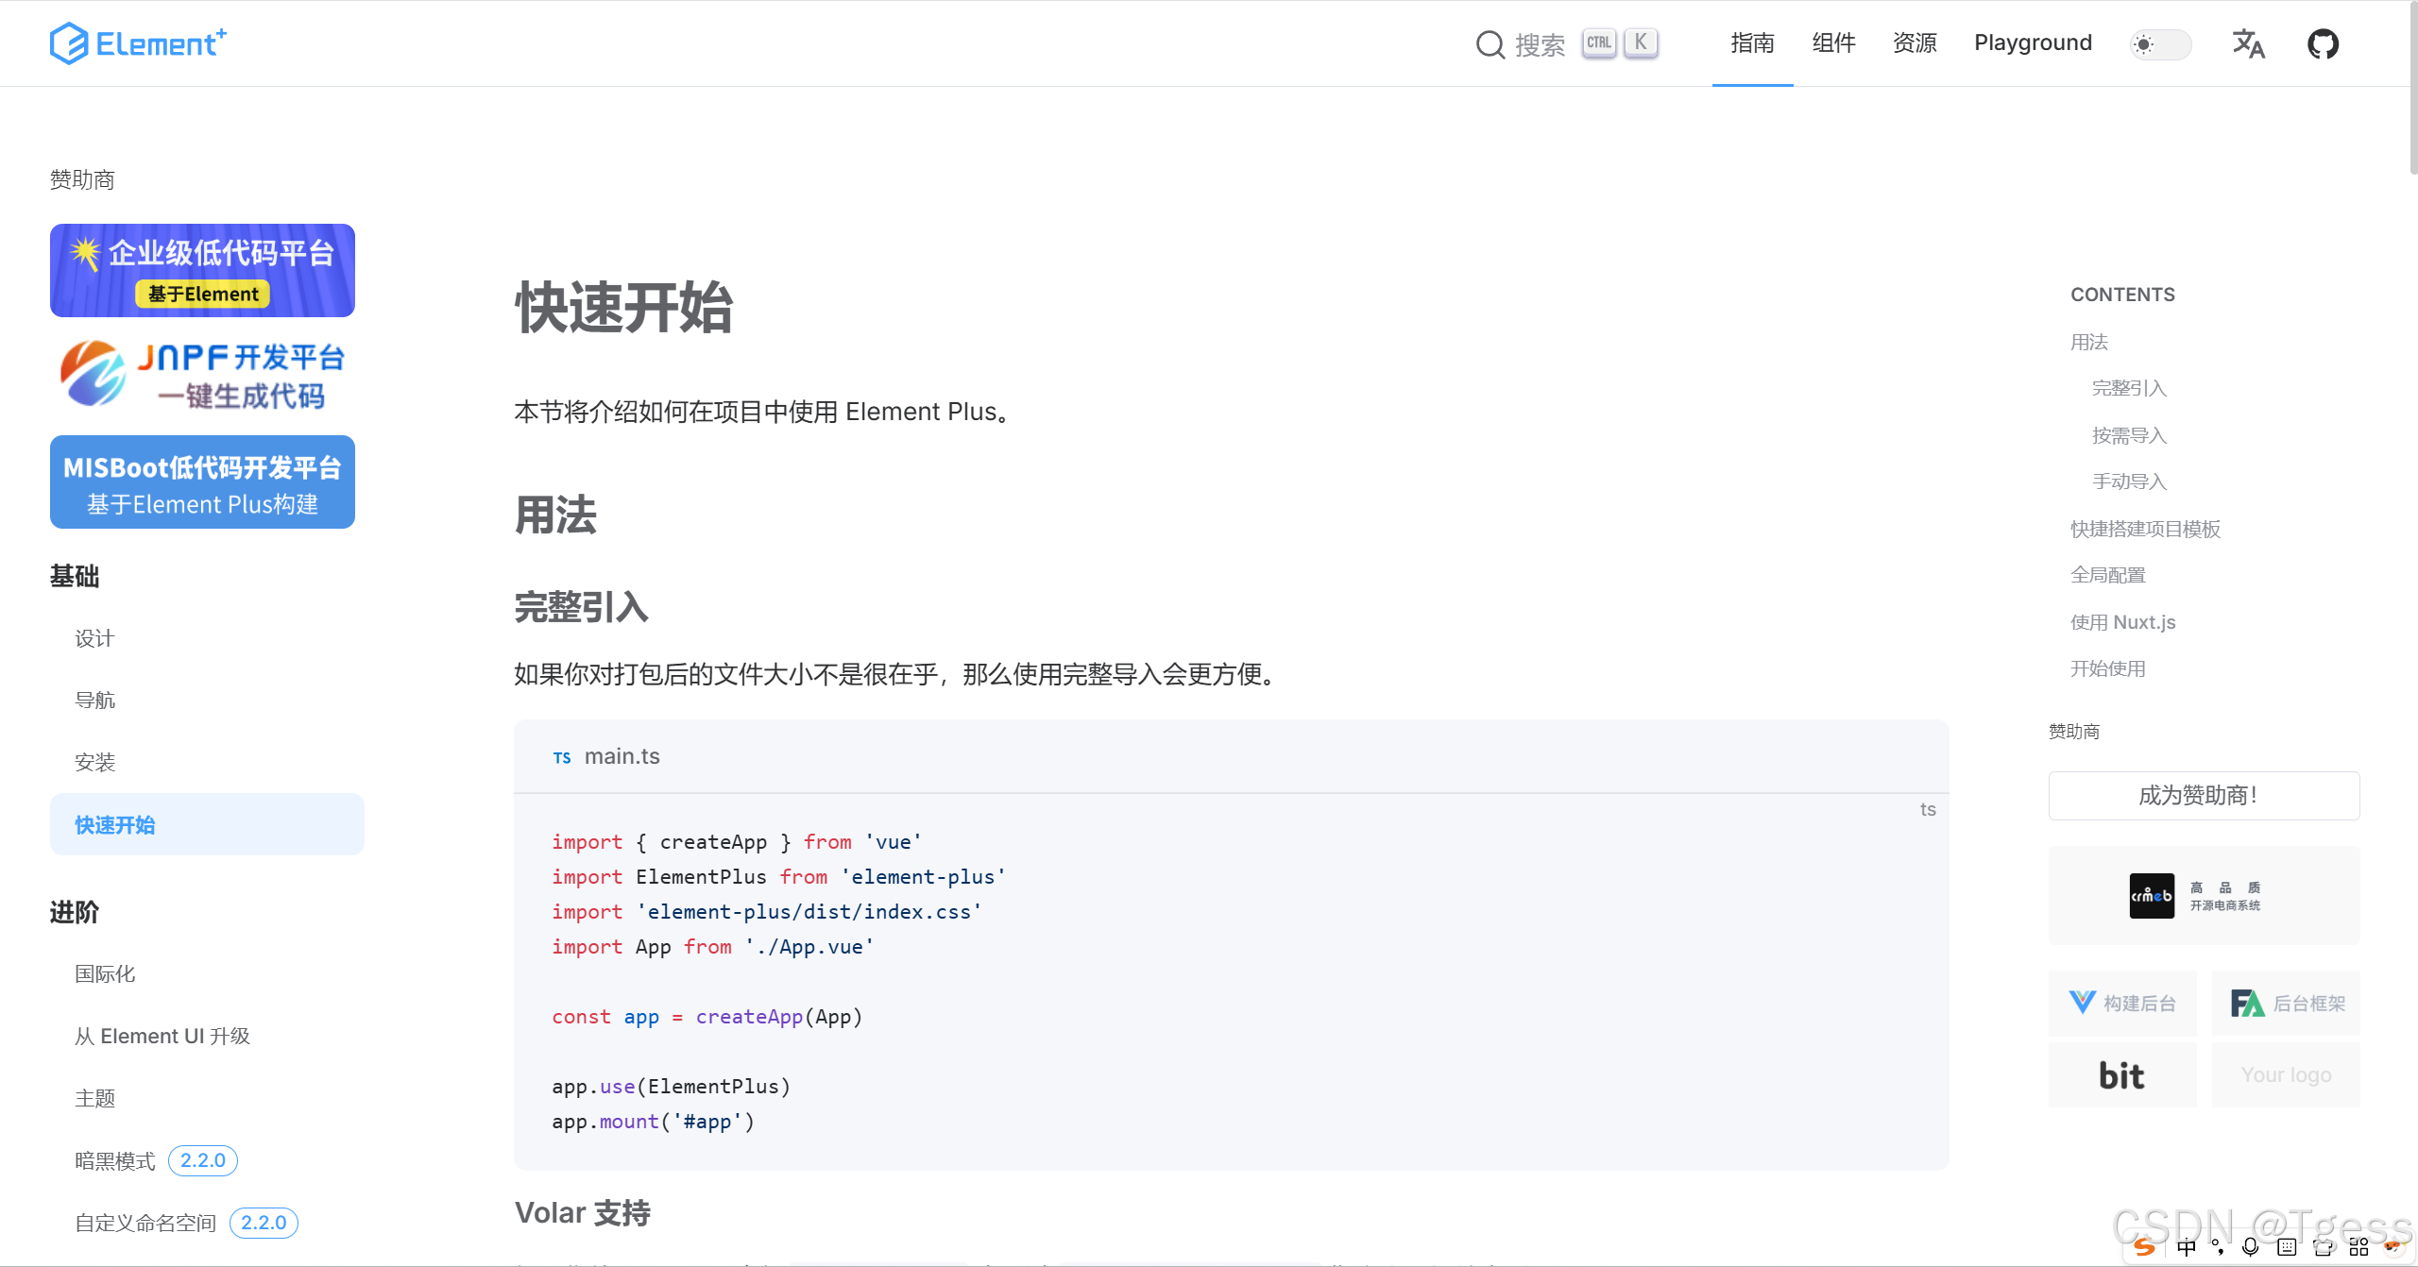2418x1267 pixels.
Task: Go to 导航 in the sidebar
Action: [94, 700]
